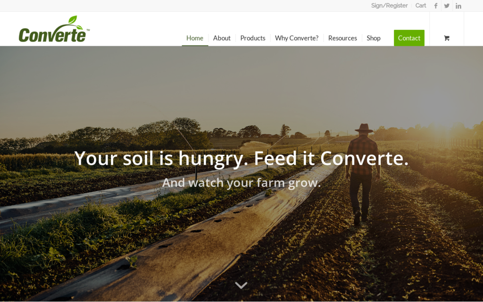Select the Why Converte? menu item

pos(297,38)
